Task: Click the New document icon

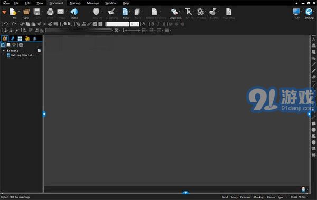Action: (13, 12)
